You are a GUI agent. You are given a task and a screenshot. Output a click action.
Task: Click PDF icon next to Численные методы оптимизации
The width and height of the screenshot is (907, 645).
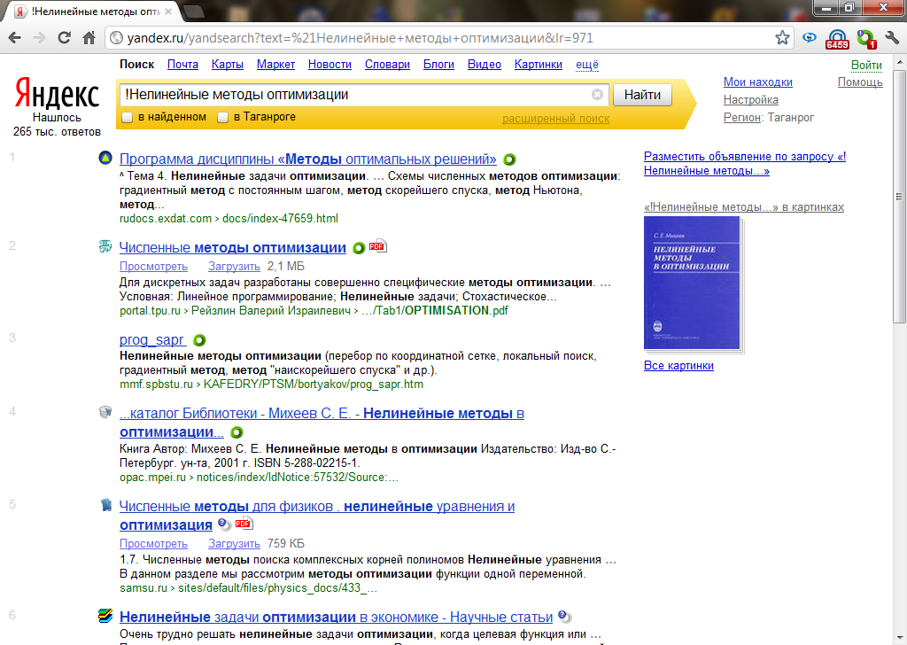point(377,246)
